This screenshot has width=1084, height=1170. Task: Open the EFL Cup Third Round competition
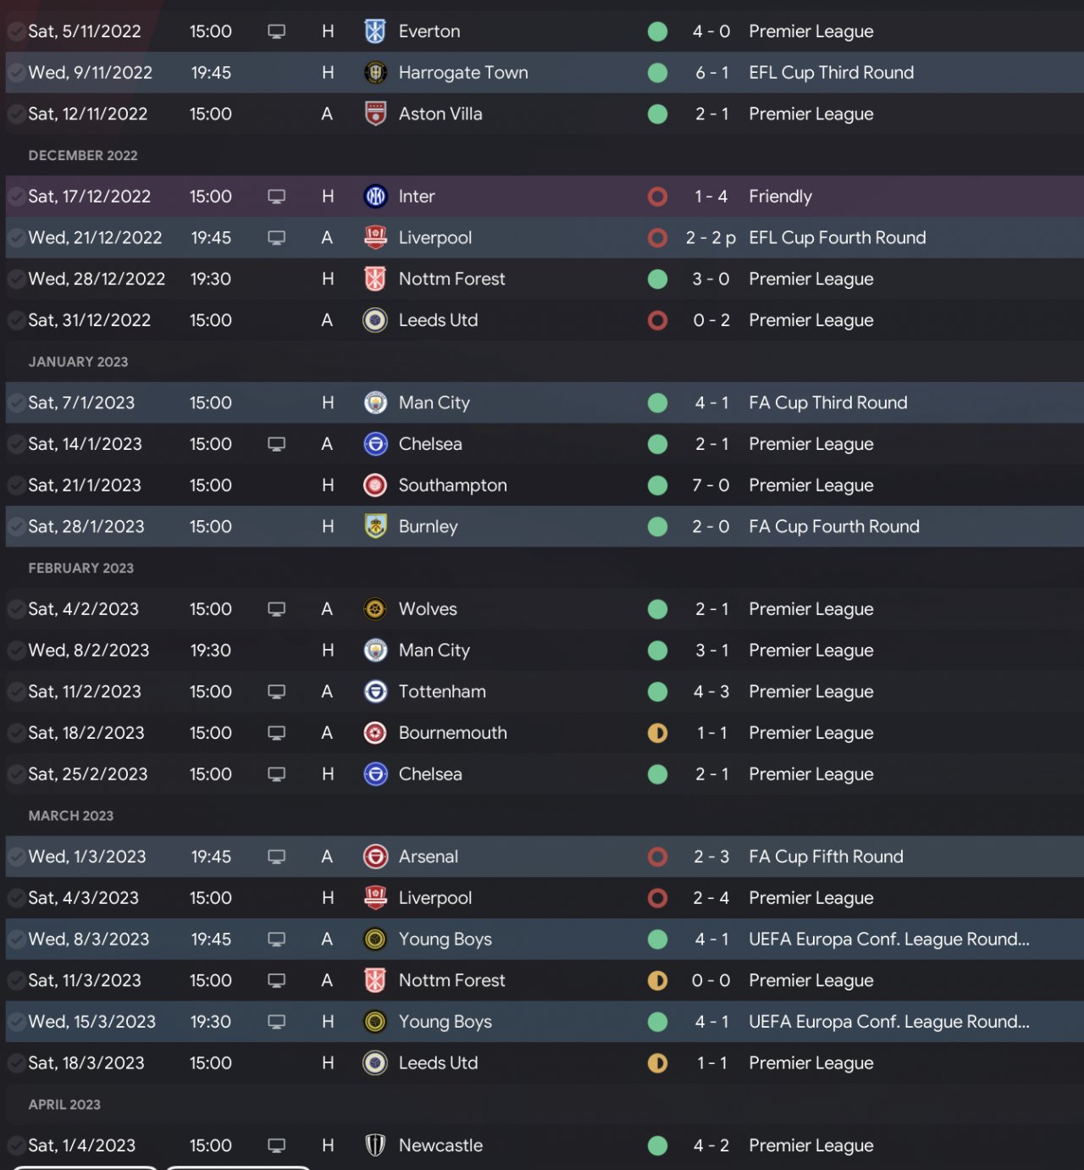831,73
